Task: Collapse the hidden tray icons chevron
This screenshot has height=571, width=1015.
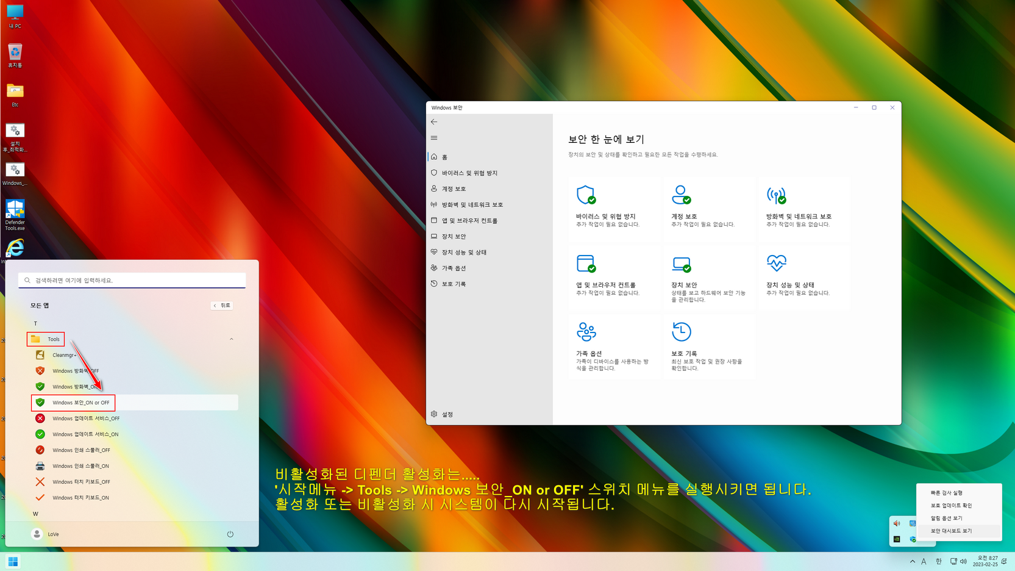Action: pyautogui.click(x=913, y=561)
